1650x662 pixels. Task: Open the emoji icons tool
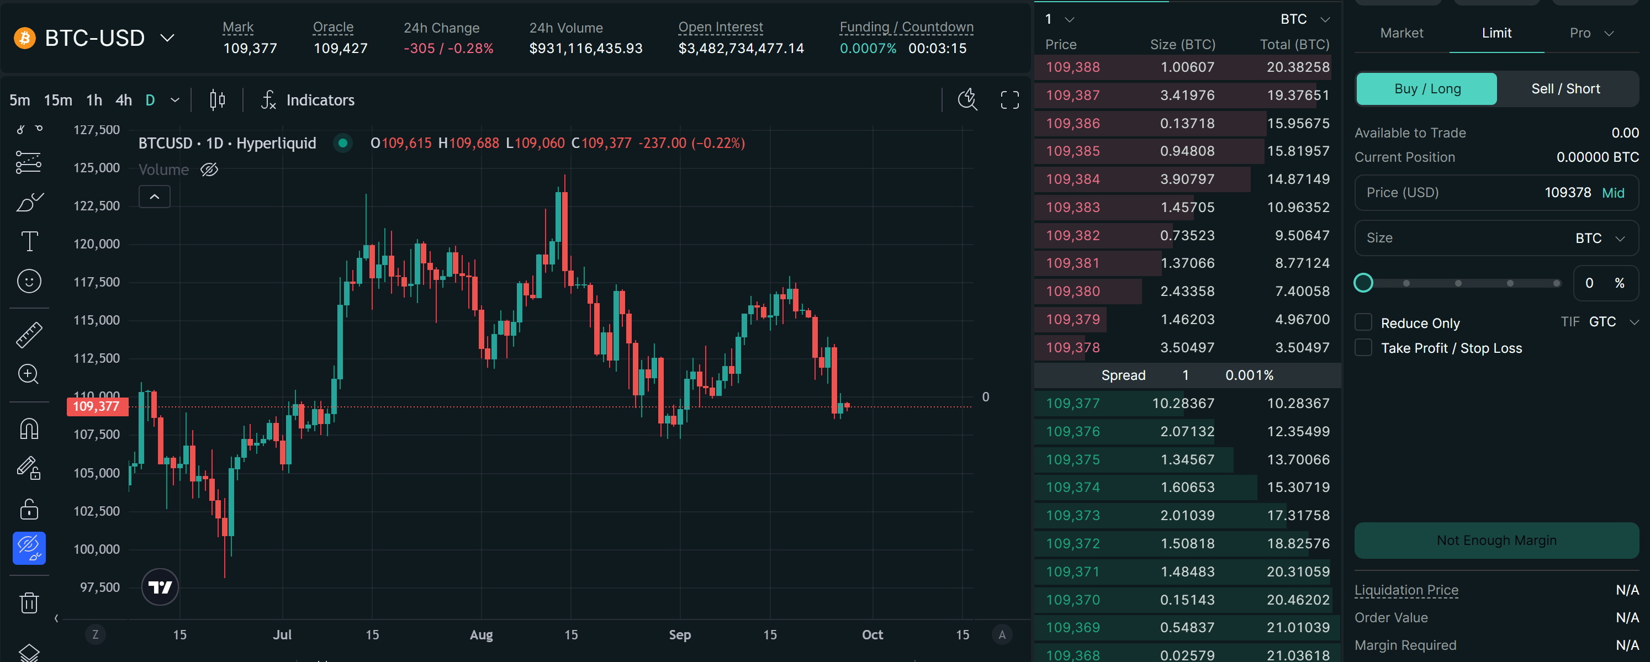(29, 281)
